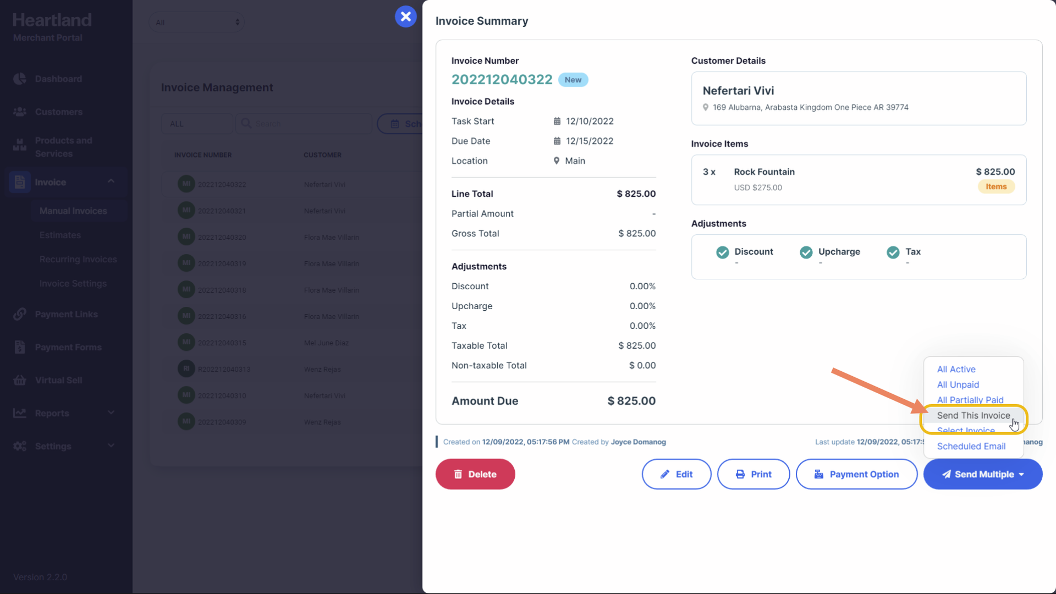1056x594 pixels.
Task: Click the Payment Forms document icon
Action: (20, 347)
